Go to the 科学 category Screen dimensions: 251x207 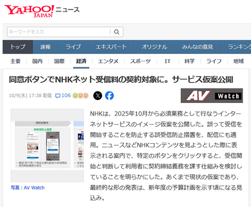[x=189, y=61]
